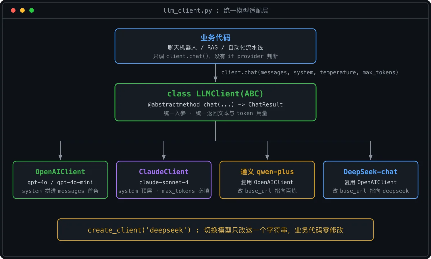Click the "create_client('deepseek')" summary line at the bottom
The width and height of the screenshot is (431, 259).
click(x=215, y=230)
